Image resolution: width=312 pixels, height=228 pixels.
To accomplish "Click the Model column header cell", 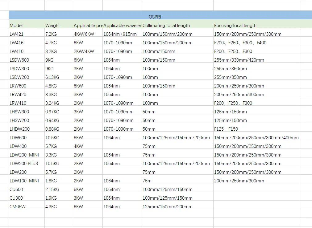I will pyautogui.click(x=27, y=24).
